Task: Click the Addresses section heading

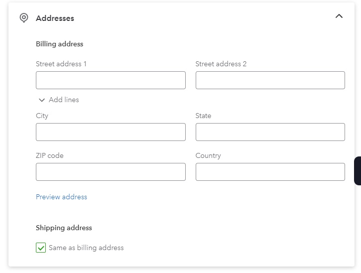Action: coord(55,18)
